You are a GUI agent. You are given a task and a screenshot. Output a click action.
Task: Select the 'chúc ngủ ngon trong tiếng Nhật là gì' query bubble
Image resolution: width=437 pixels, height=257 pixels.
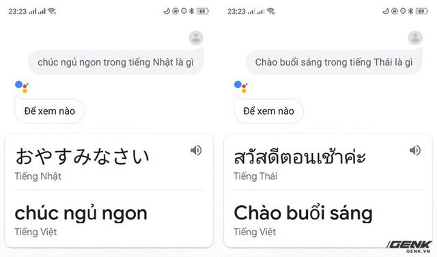pos(115,62)
